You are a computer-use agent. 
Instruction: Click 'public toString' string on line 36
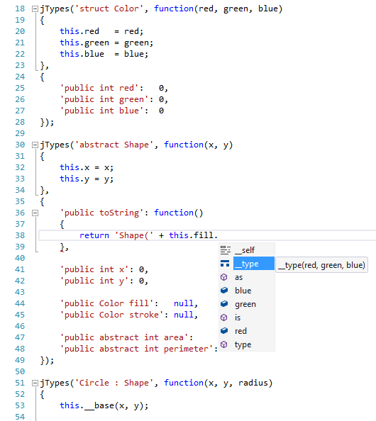tap(101, 213)
